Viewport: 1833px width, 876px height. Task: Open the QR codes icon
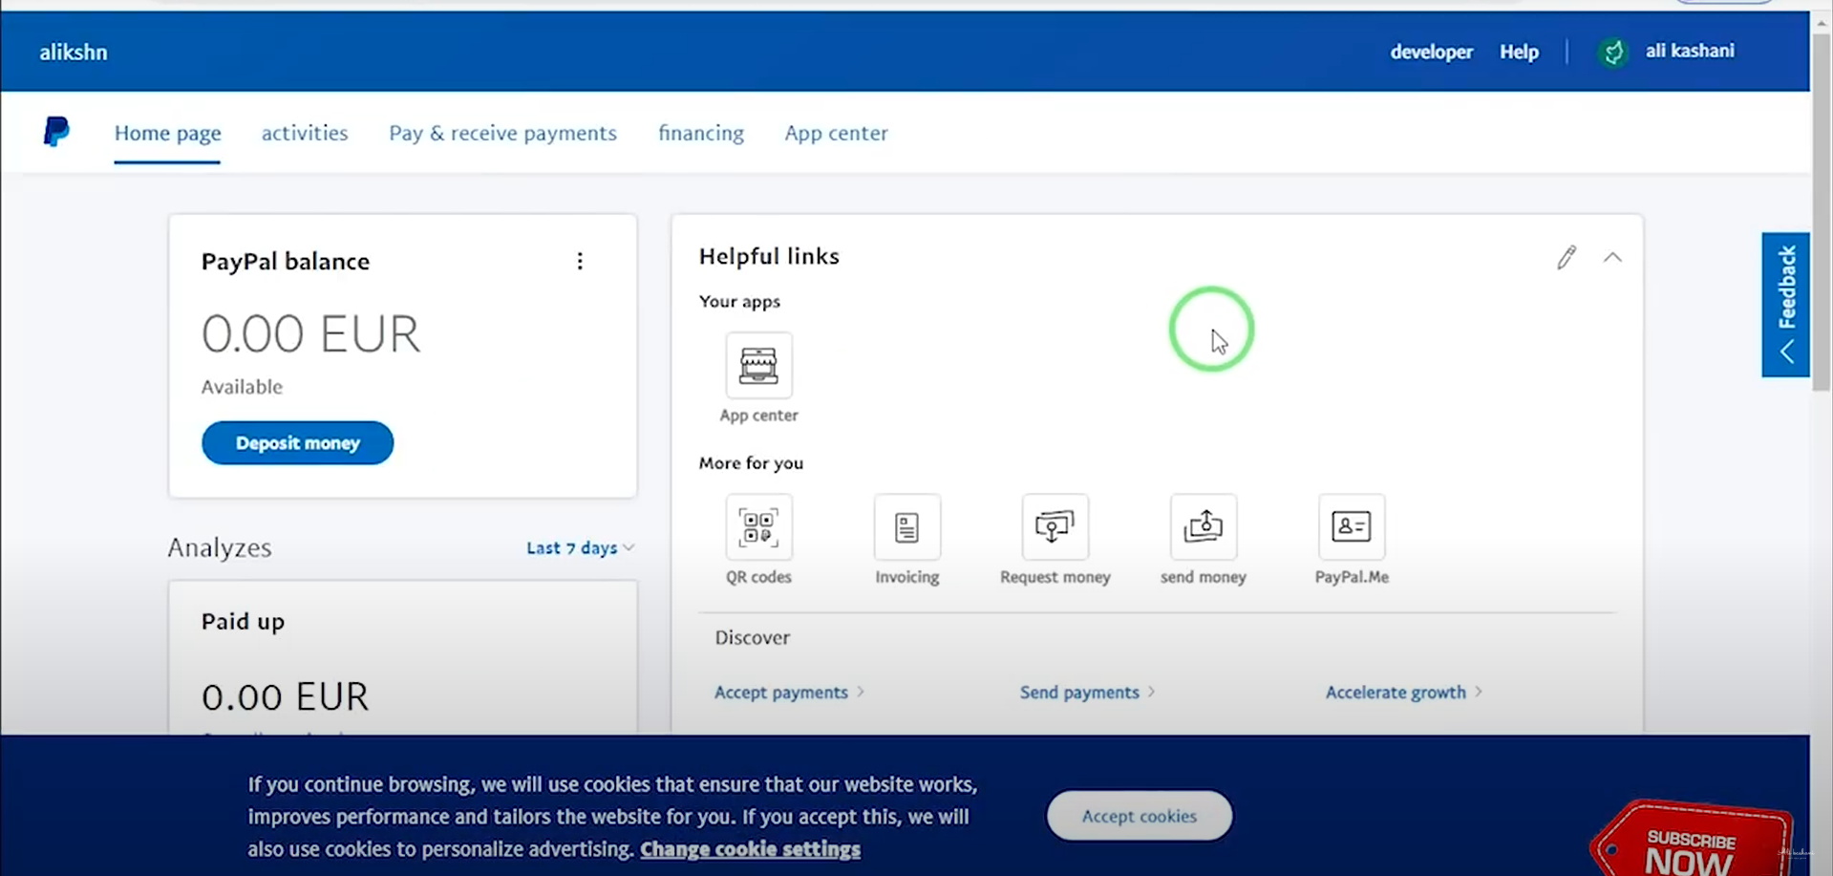coord(758,527)
